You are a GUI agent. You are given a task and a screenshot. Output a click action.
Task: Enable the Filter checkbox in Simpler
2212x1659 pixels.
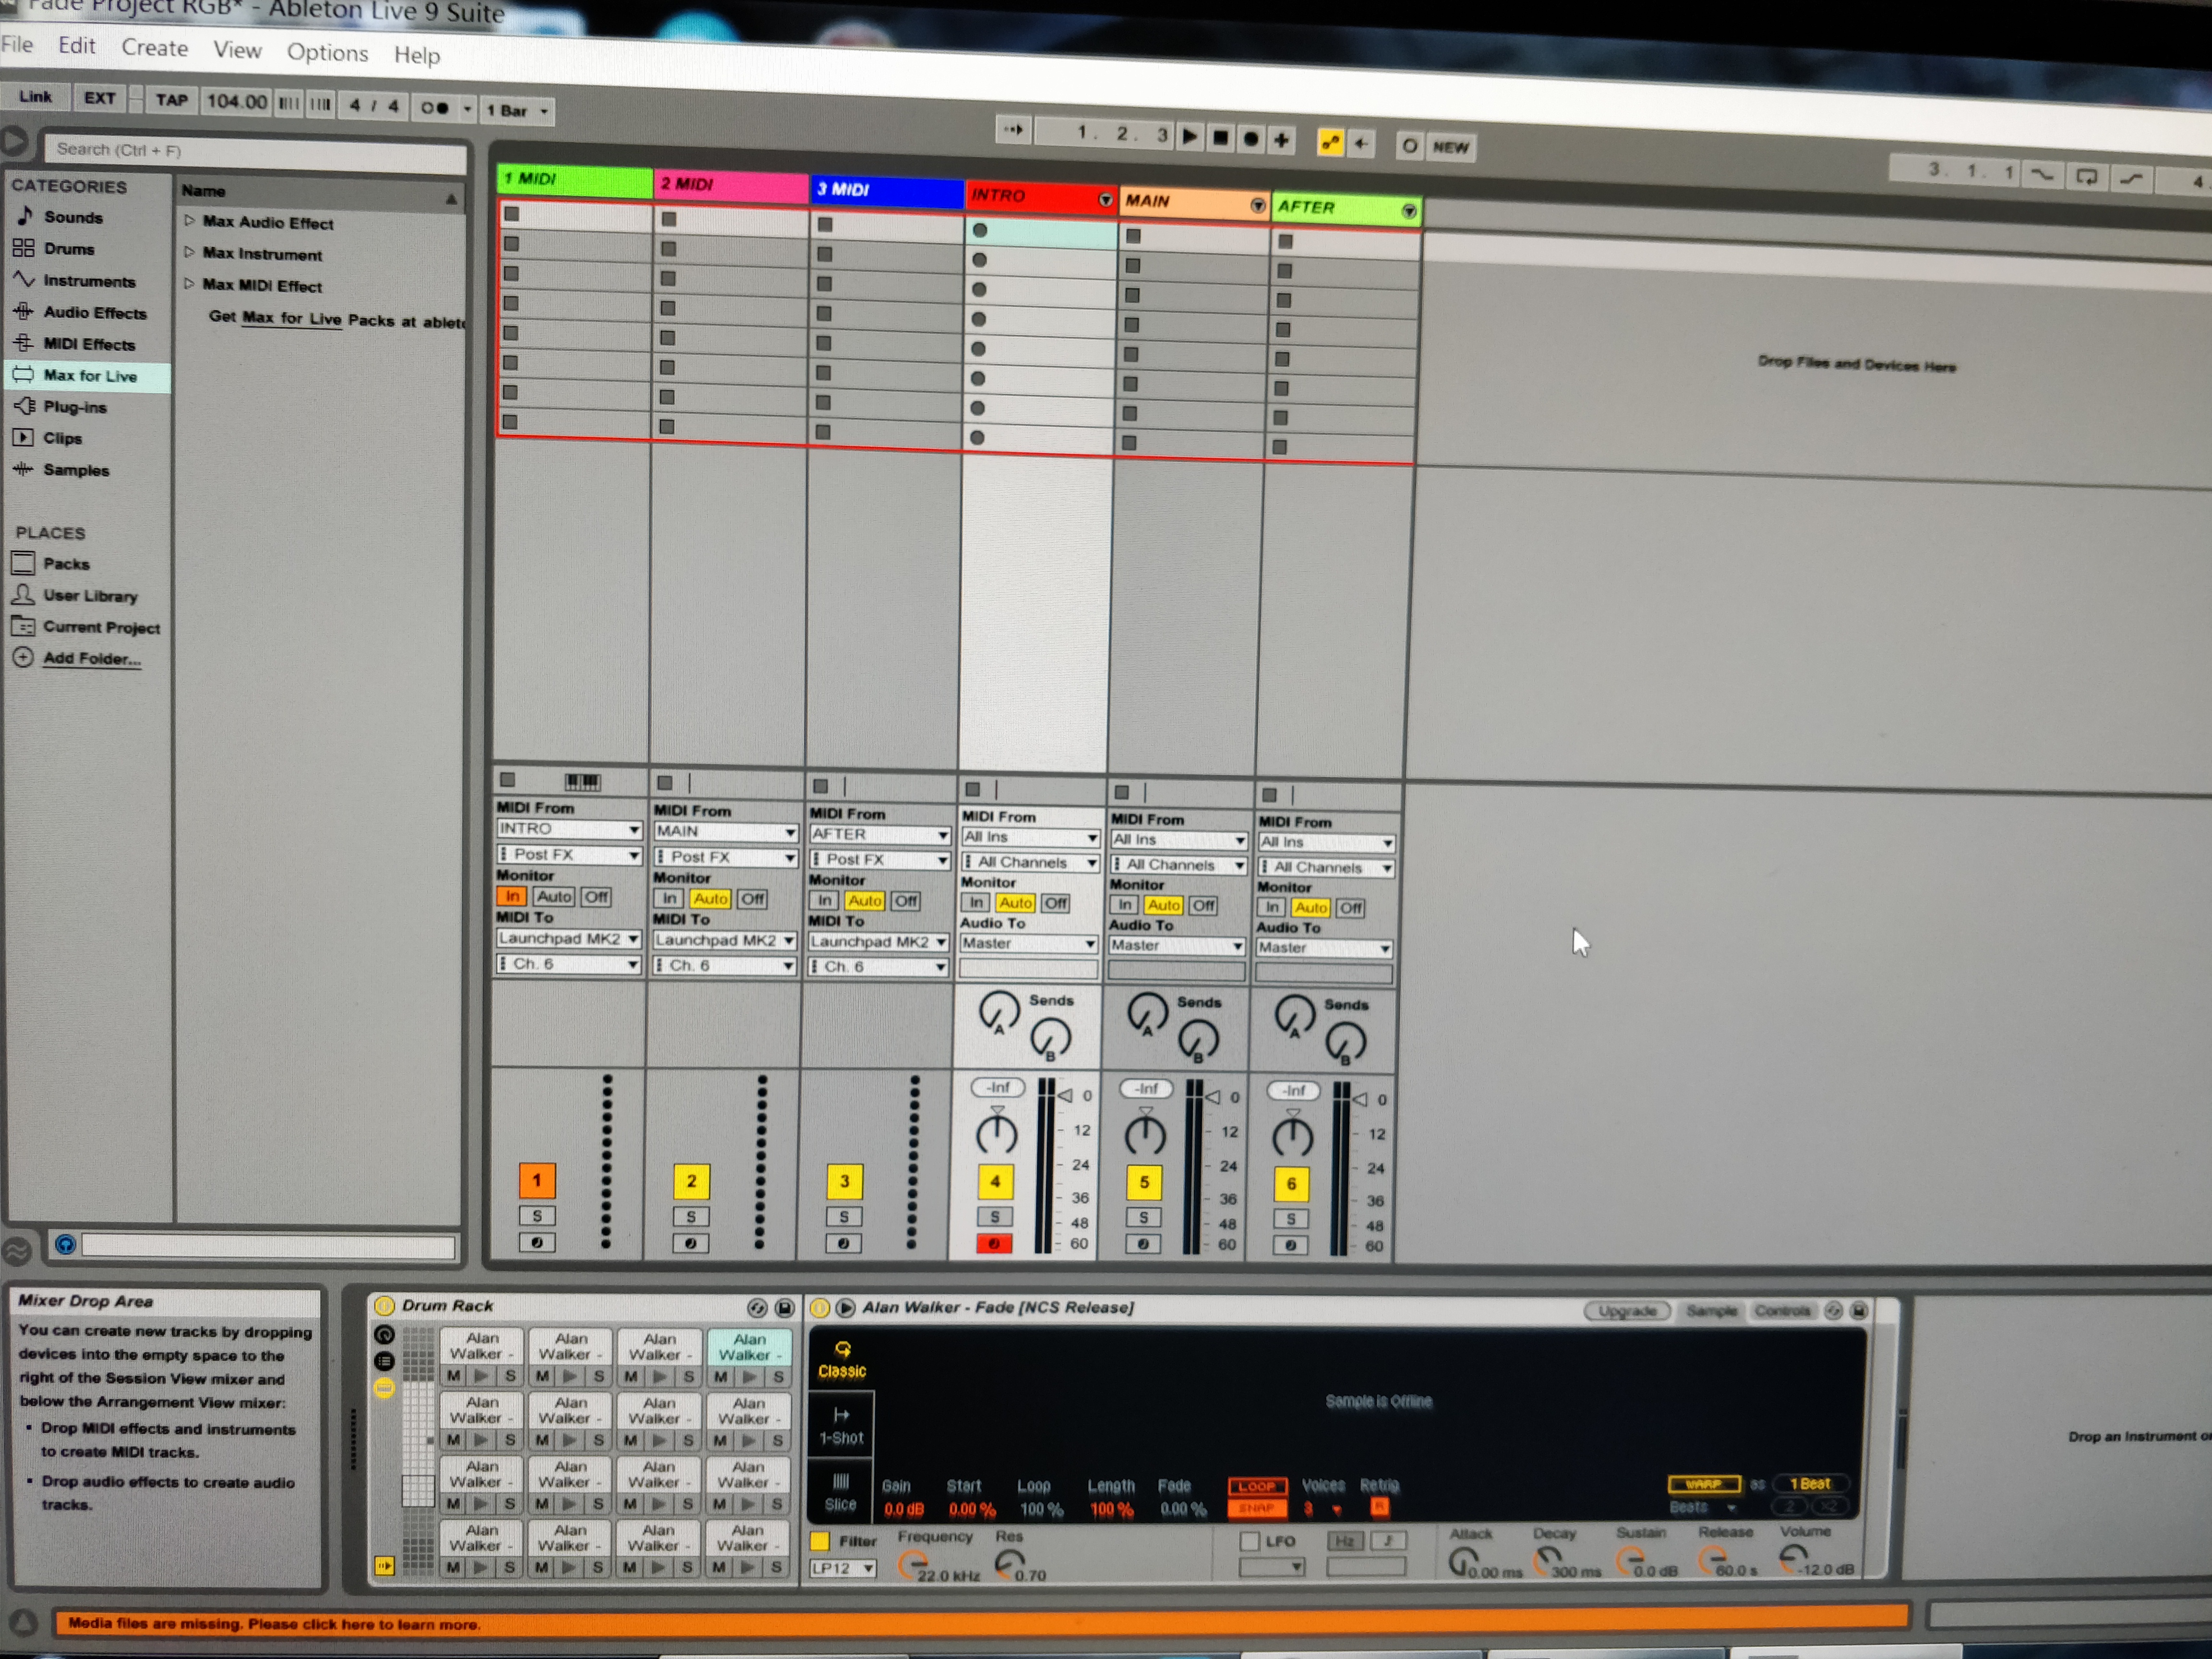pyautogui.click(x=820, y=1541)
